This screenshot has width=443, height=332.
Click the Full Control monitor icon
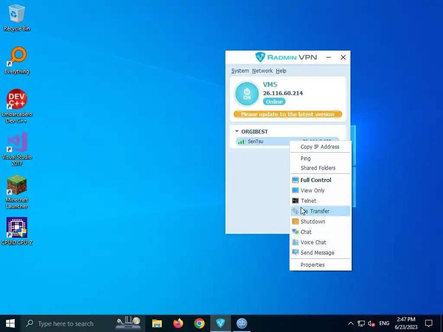click(295, 180)
